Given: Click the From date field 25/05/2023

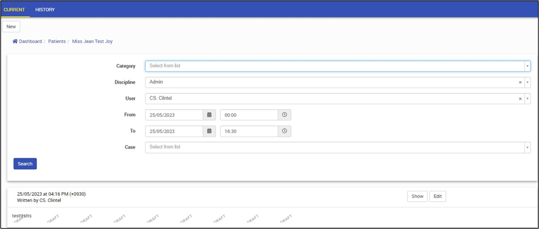Looking at the screenshot, I should coord(174,115).
